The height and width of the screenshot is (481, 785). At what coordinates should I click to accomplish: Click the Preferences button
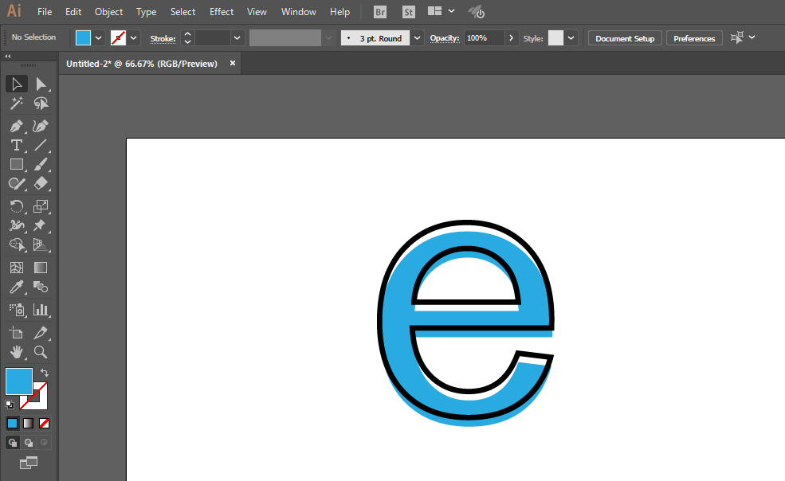click(694, 38)
